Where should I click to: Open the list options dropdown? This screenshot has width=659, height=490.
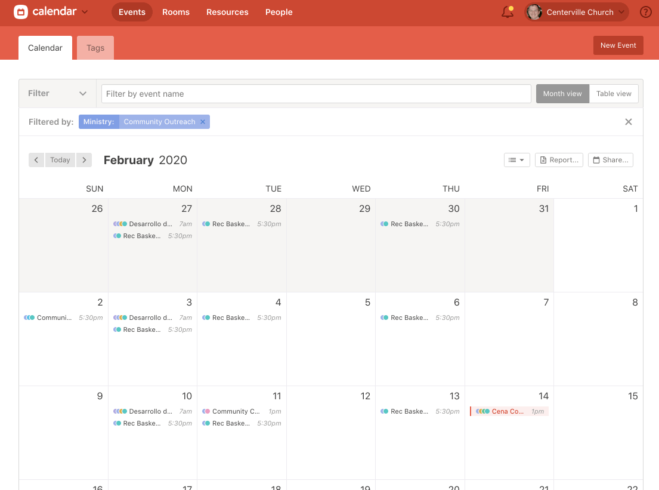pos(516,160)
